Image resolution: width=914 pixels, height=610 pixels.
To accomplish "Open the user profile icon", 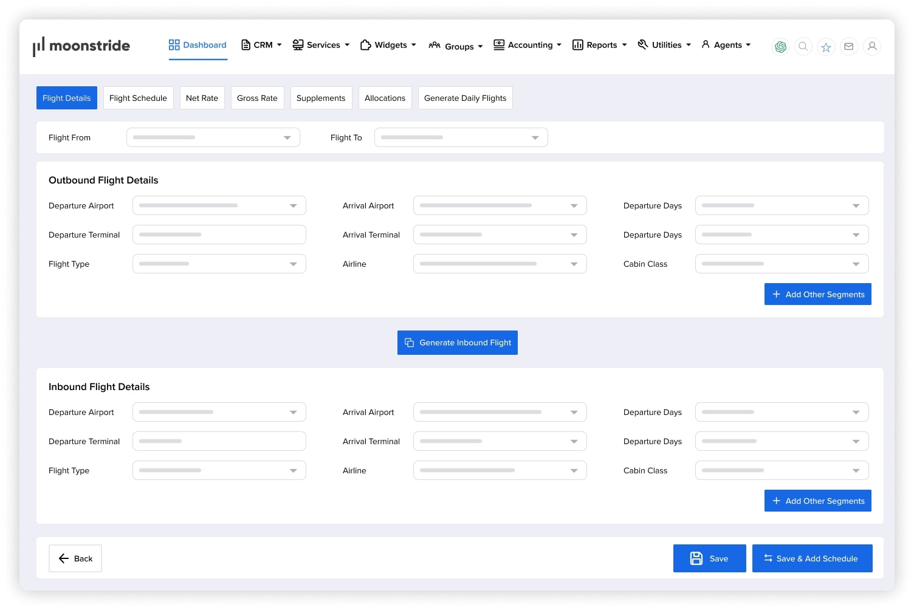I will 872,47.
